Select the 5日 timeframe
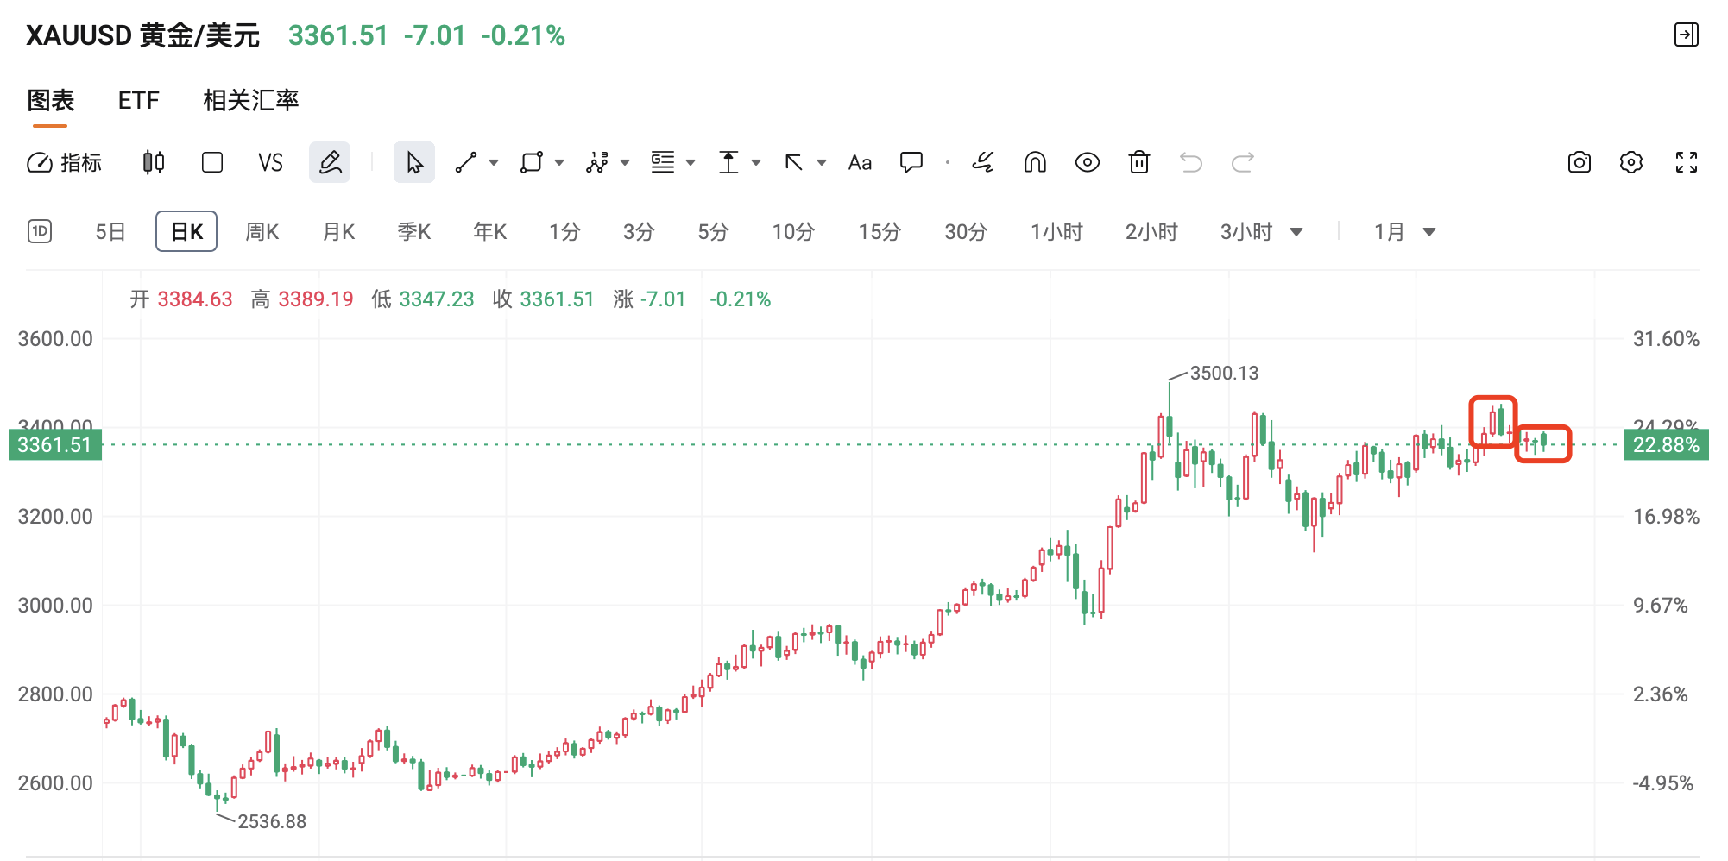The height and width of the screenshot is (861, 1728). click(x=110, y=231)
